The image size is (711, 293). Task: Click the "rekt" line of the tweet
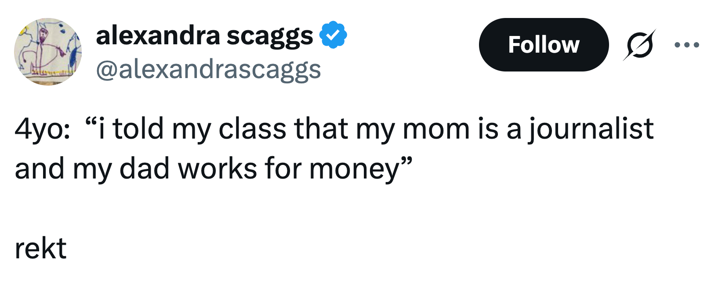40,249
